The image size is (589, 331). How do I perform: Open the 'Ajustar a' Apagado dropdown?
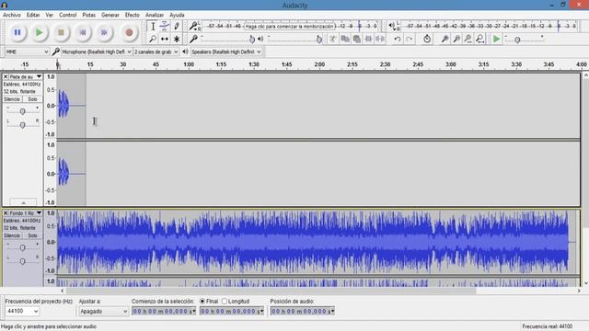104,311
